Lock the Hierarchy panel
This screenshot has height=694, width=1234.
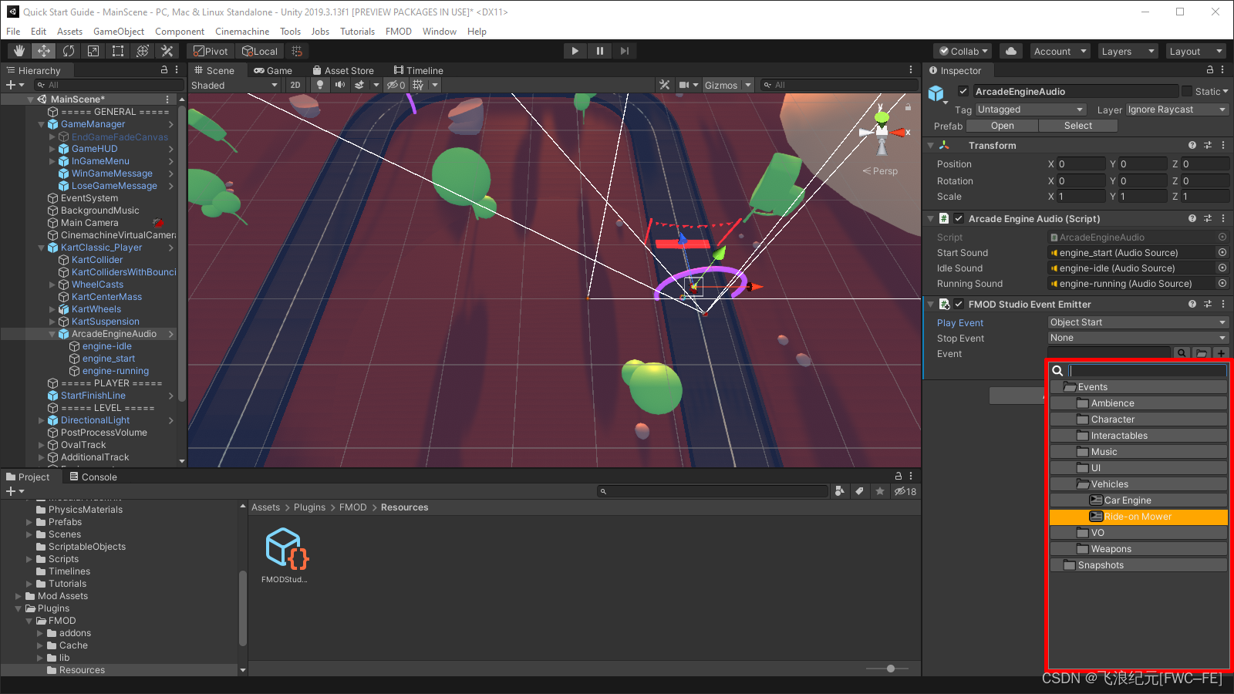[164, 69]
